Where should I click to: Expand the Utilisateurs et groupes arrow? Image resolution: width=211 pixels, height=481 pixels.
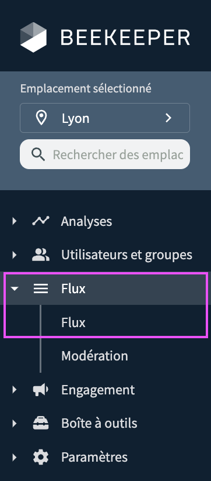point(14,255)
